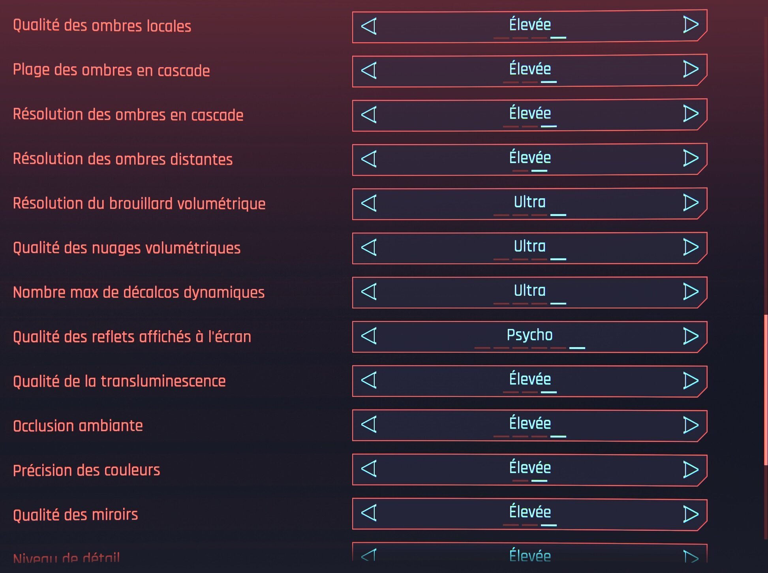Decrease Nombre max de décalcos dynamiques
The width and height of the screenshot is (768, 573).
[369, 291]
